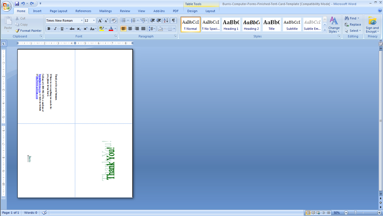Zoom out using the minus button
This screenshot has height=216, width=383.
(346, 213)
